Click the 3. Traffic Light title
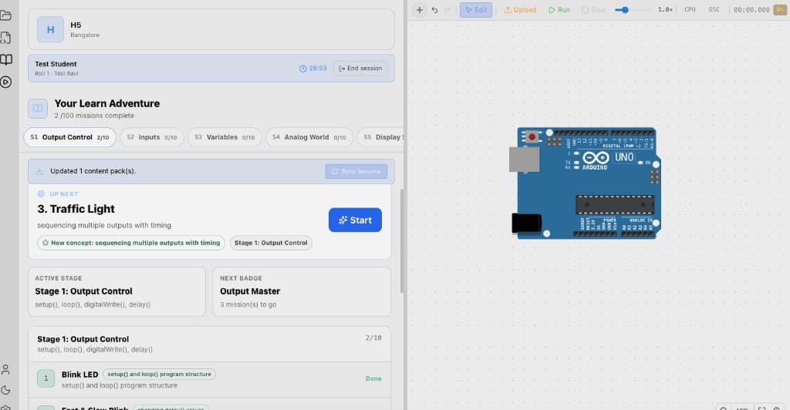The image size is (790, 410). click(x=76, y=209)
